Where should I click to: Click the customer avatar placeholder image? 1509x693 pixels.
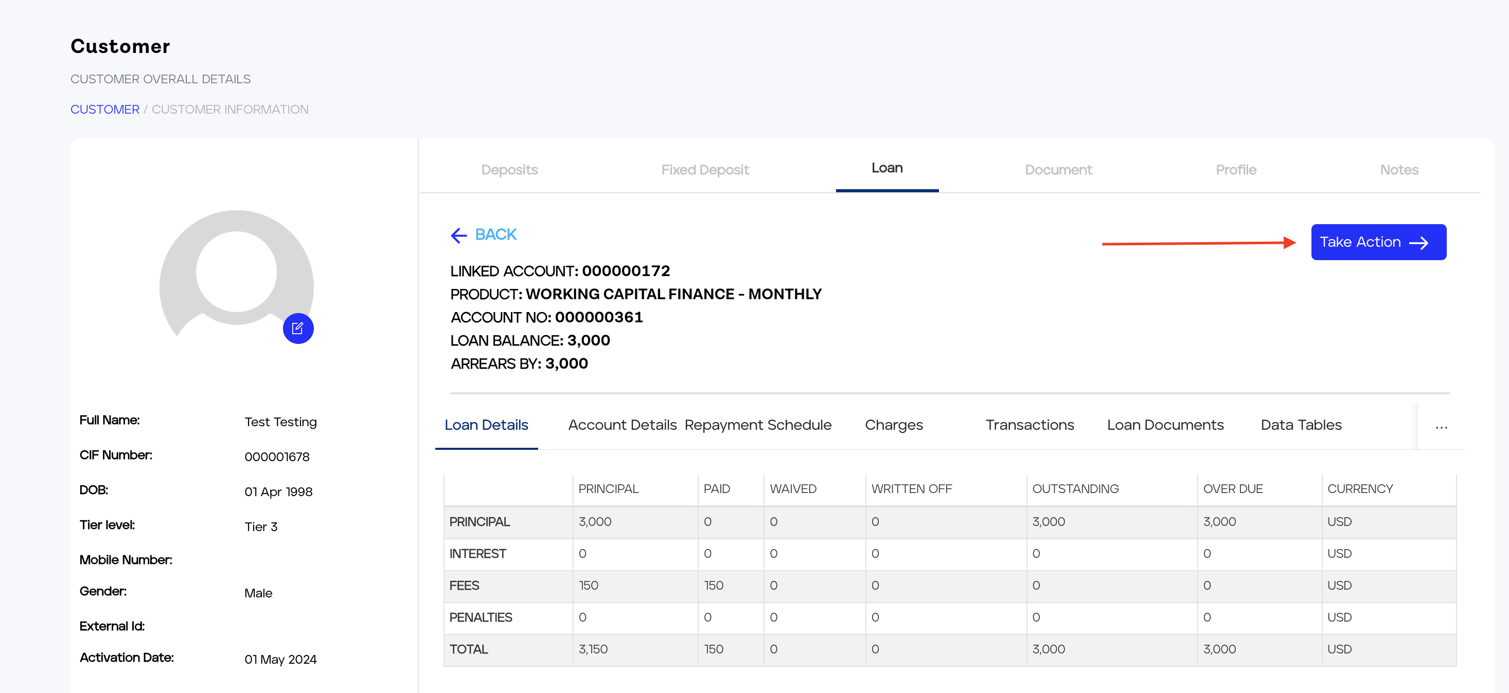[x=237, y=275]
